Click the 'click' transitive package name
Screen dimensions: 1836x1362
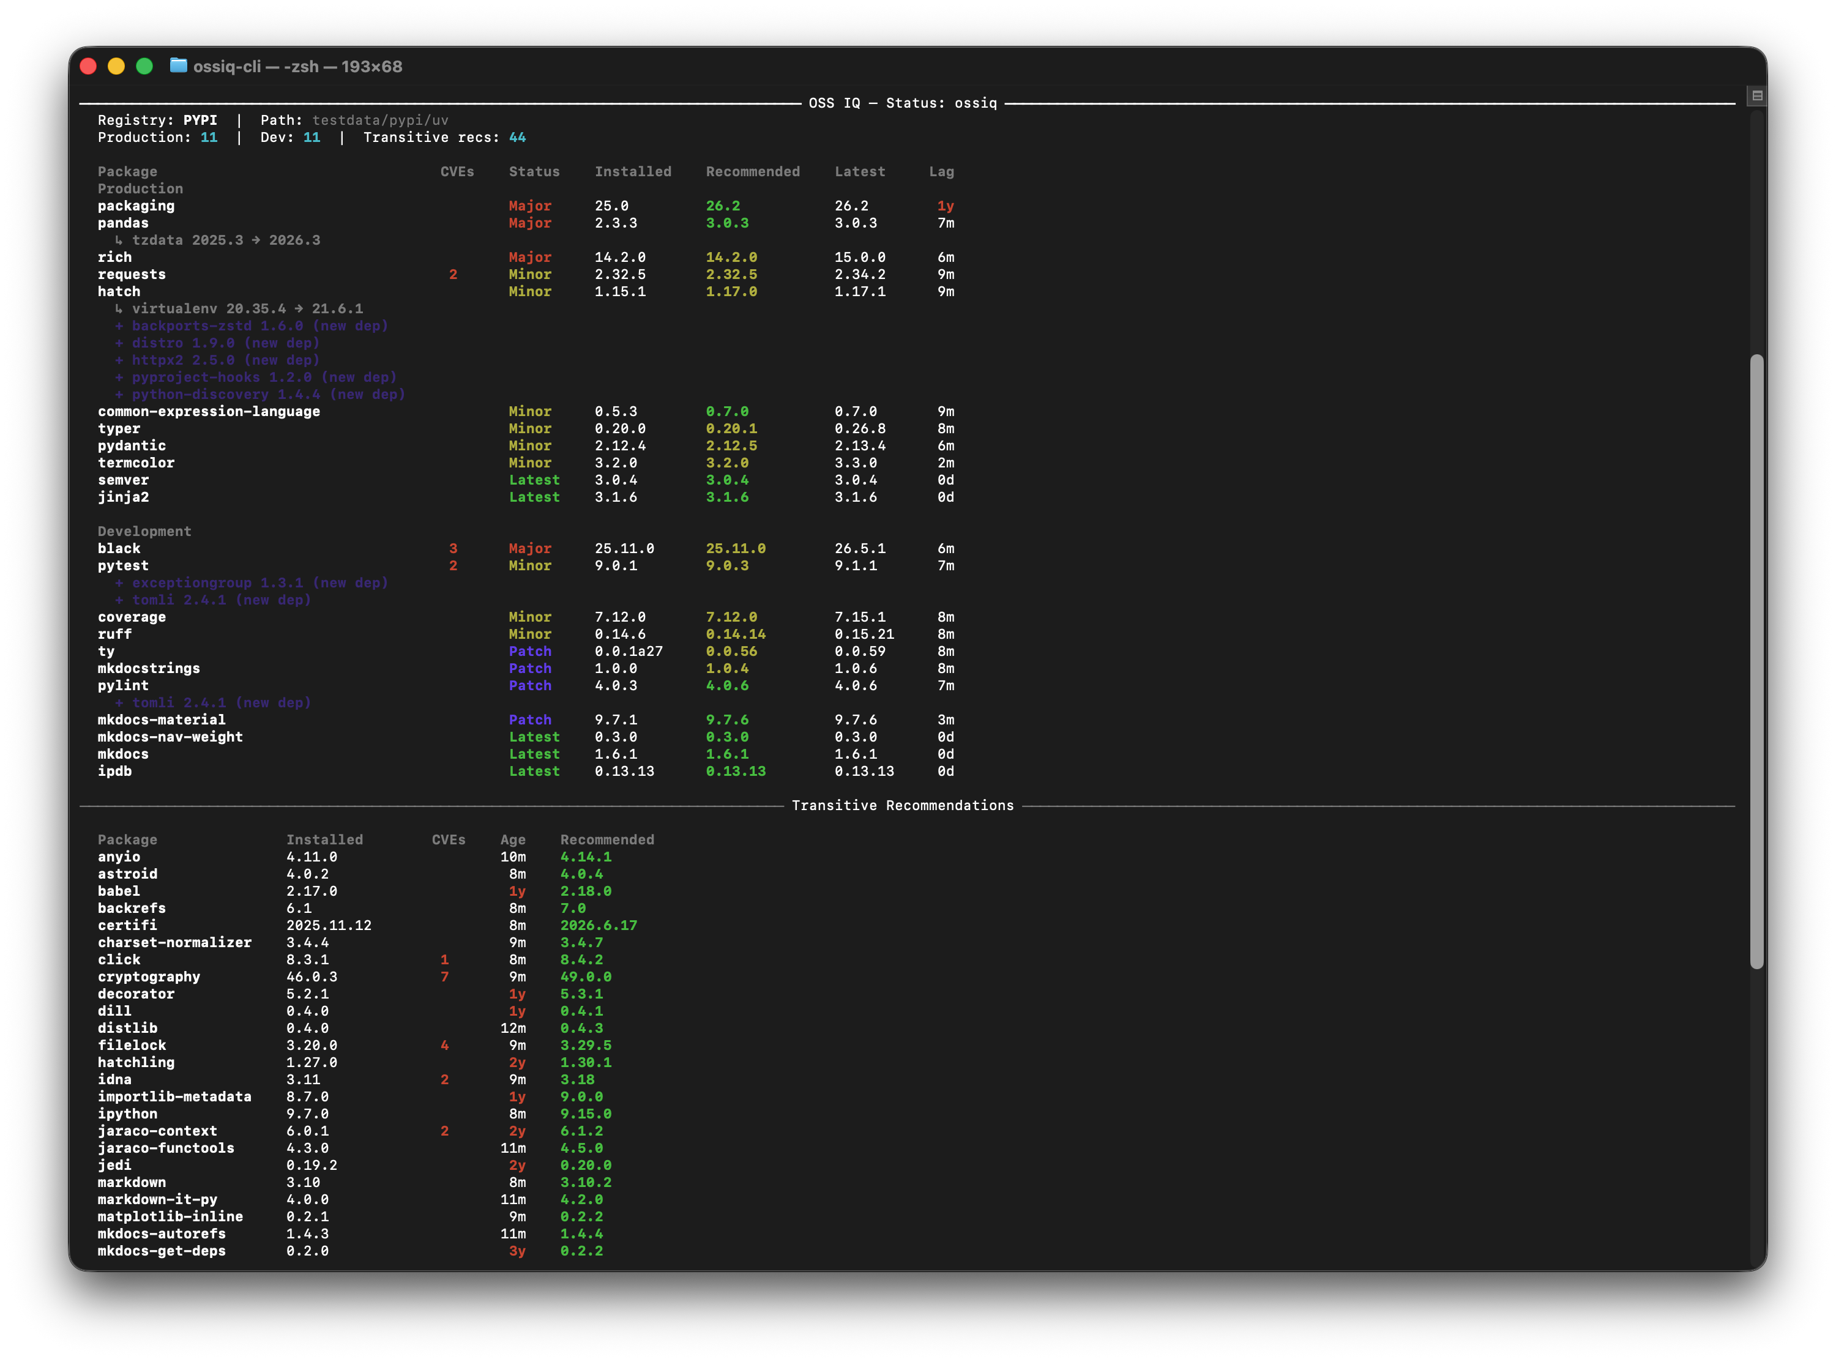click(x=119, y=961)
